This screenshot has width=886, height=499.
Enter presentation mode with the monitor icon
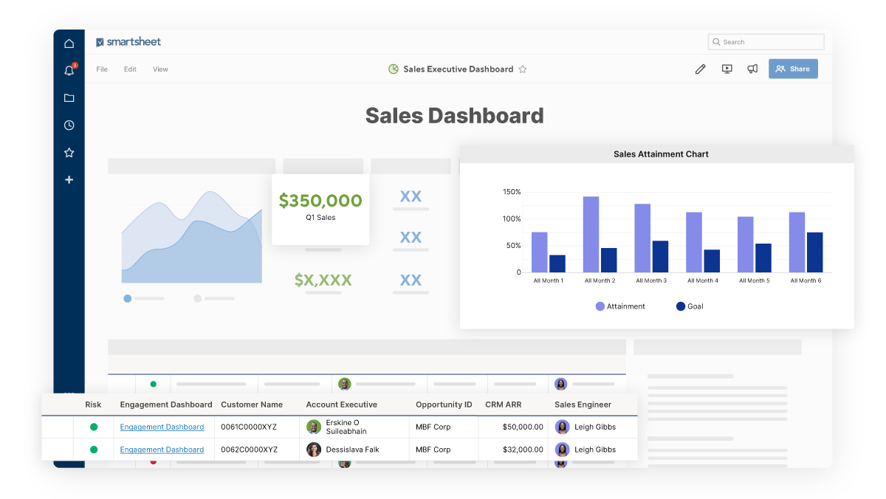pyautogui.click(x=727, y=69)
